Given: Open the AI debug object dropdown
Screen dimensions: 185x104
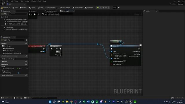Looking at the screenshot, I should (x=114, y=8).
